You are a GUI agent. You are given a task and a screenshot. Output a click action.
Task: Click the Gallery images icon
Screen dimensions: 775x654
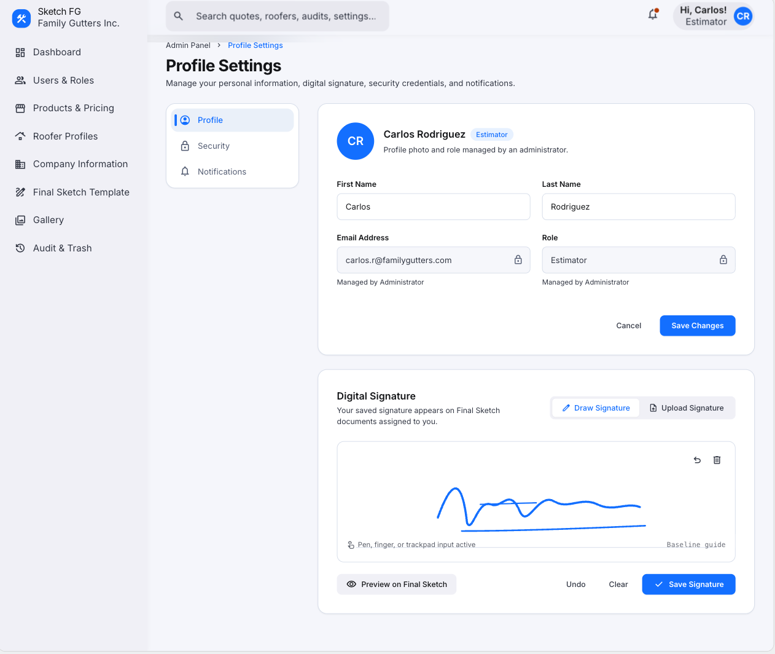20,220
